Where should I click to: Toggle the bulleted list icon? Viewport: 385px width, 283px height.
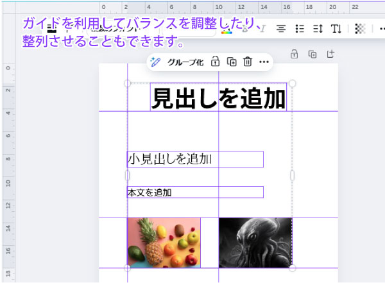click(x=300, y=29)
